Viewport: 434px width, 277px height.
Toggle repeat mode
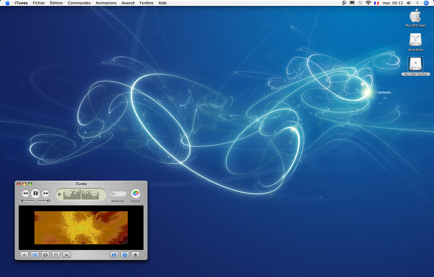(46, 255)
